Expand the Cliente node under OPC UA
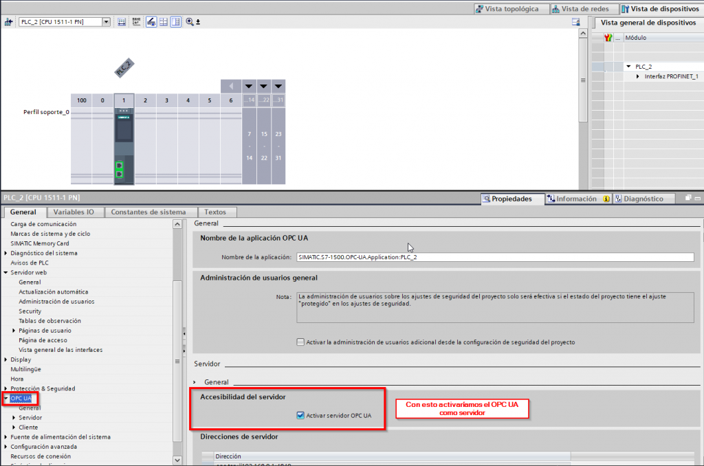 pos(14,427)
